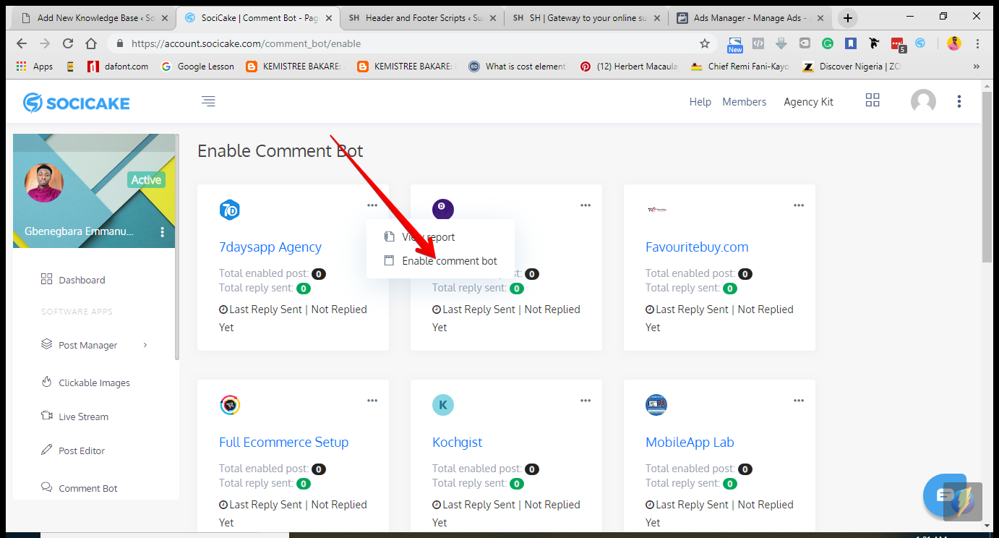Viewport: 999px width, 538px height.
Task: Toggle the sidebar hamburger menu
Action: pos(208,101)
